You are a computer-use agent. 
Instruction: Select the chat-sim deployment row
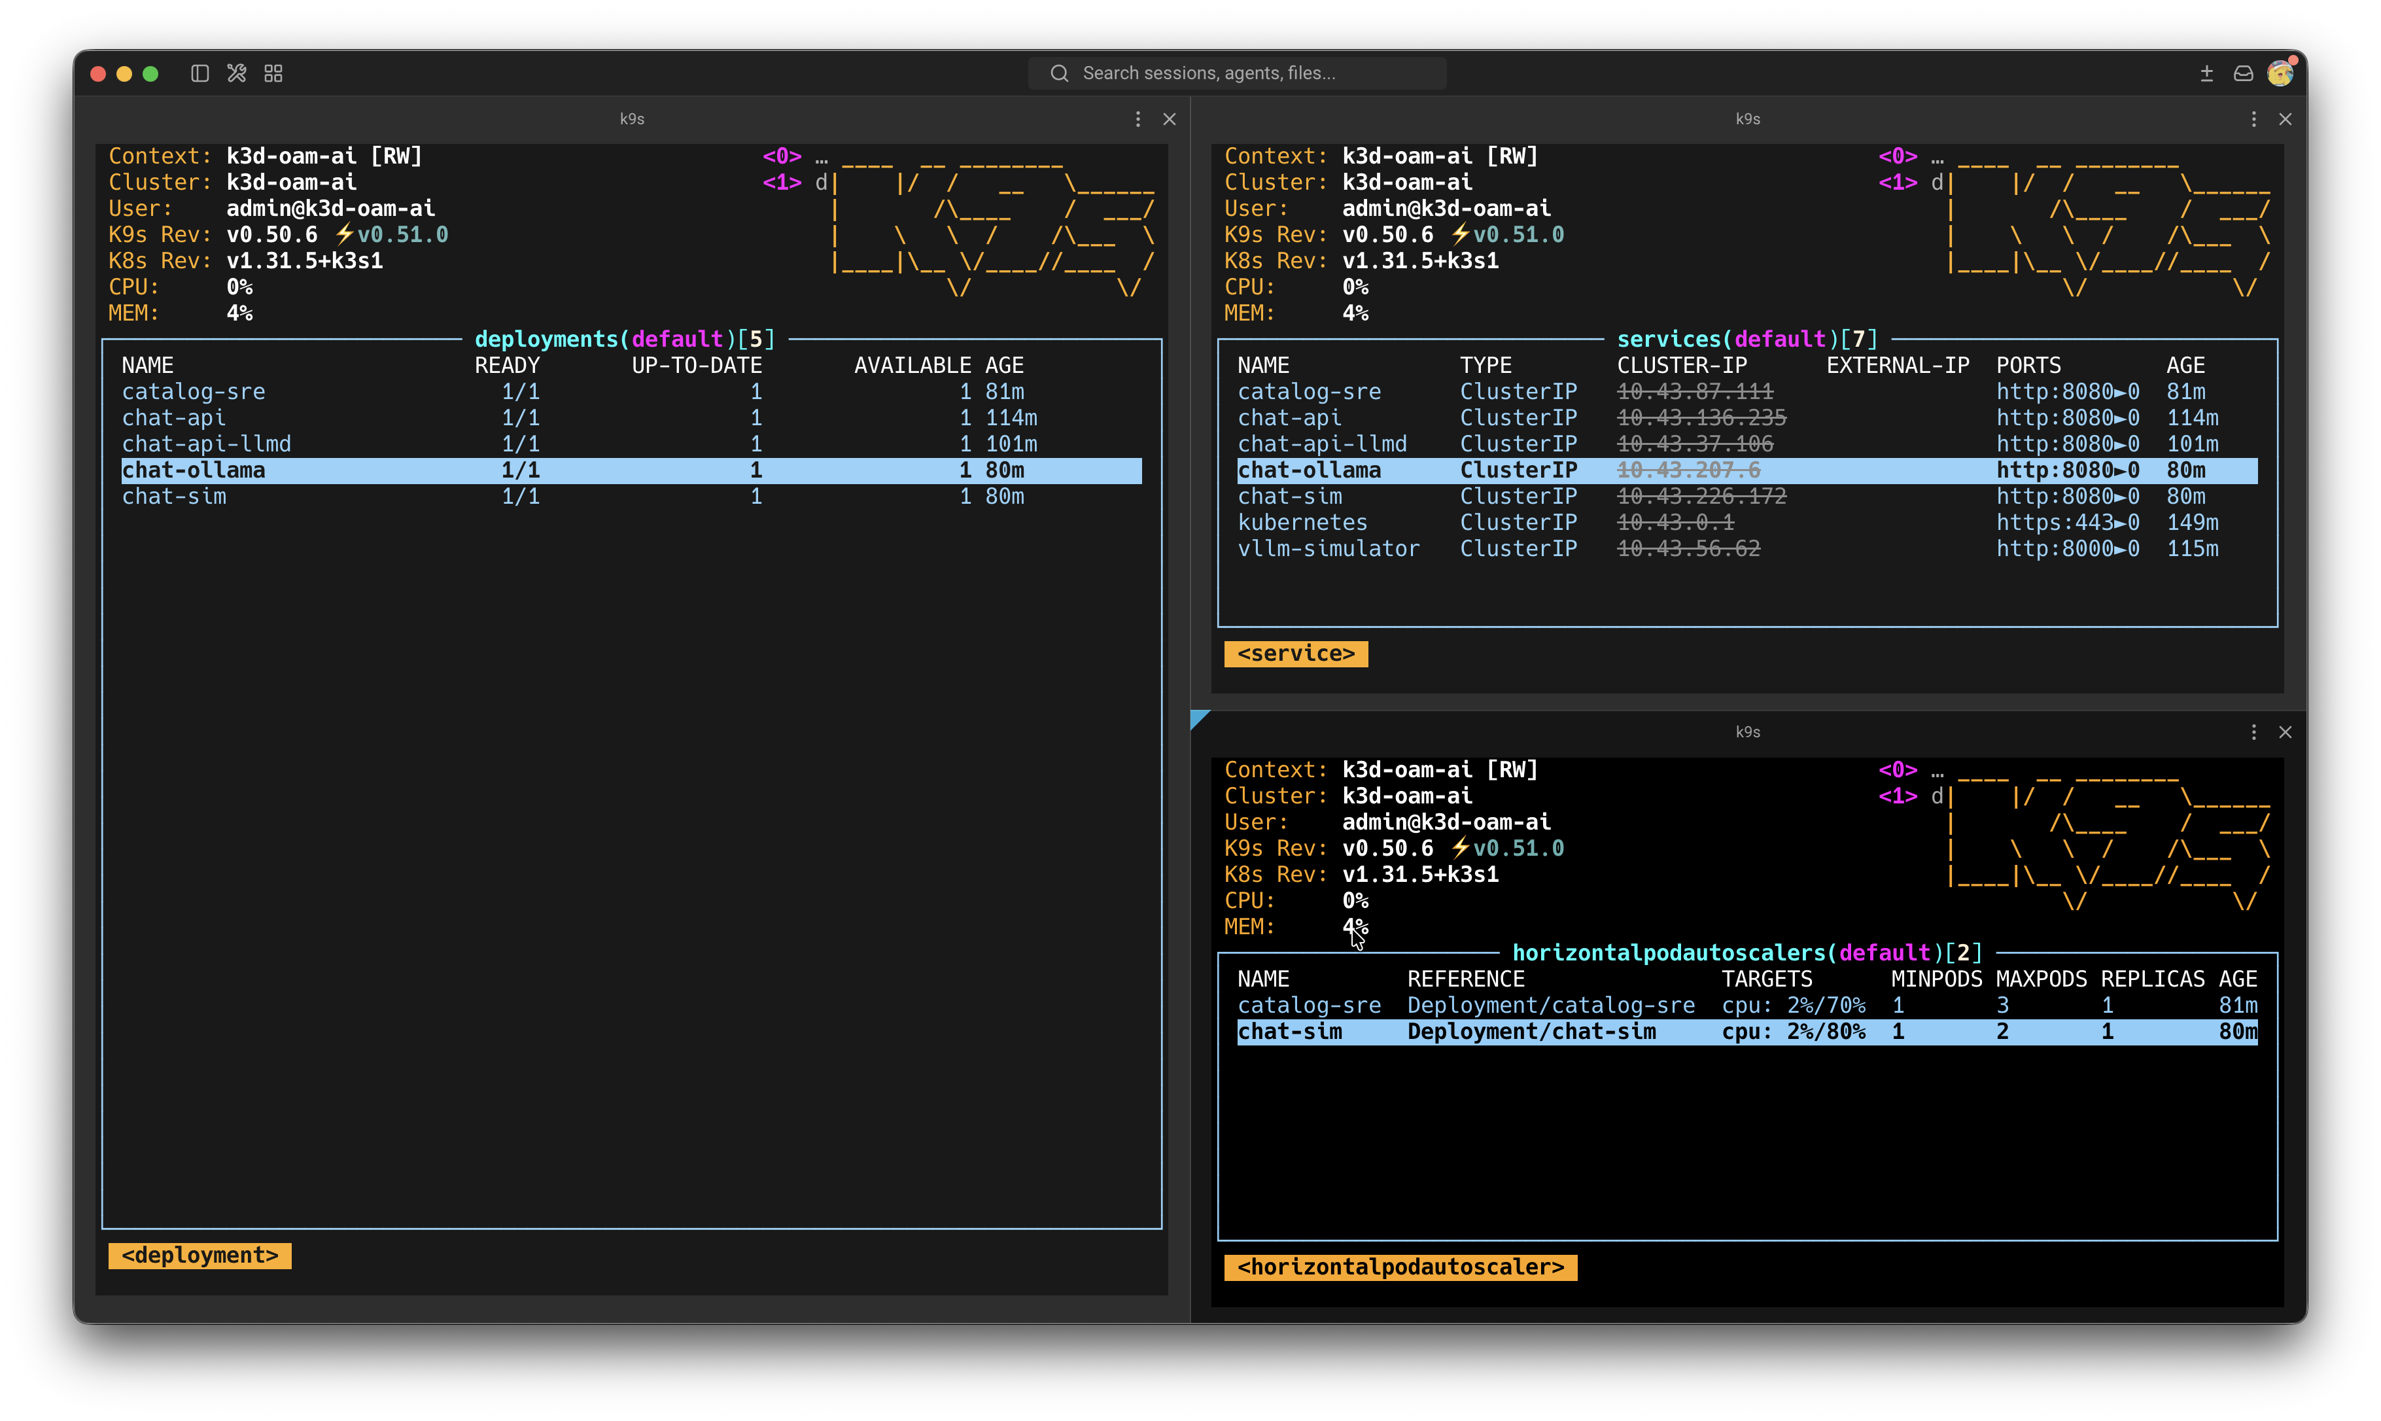click(632, 496)
